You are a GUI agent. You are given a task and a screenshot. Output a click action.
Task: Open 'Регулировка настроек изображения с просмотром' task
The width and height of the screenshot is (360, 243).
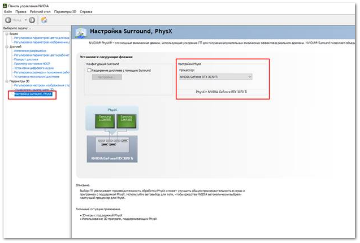(42, 85)
